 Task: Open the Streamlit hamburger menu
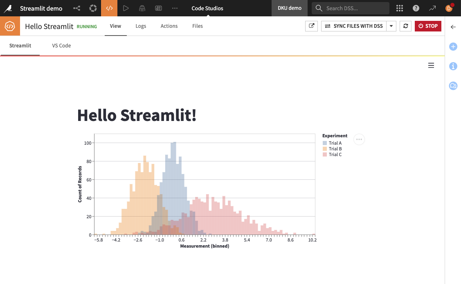coord(431,65)
